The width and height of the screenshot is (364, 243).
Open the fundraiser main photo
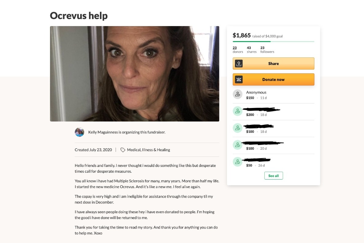point(135,74)
